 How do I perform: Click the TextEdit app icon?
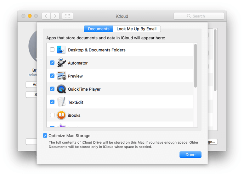point(61,102)
